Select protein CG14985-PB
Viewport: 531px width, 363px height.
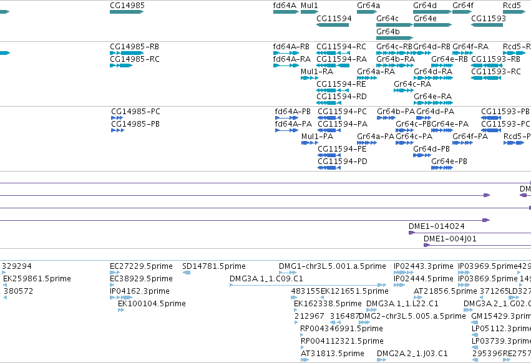point(117,130)
